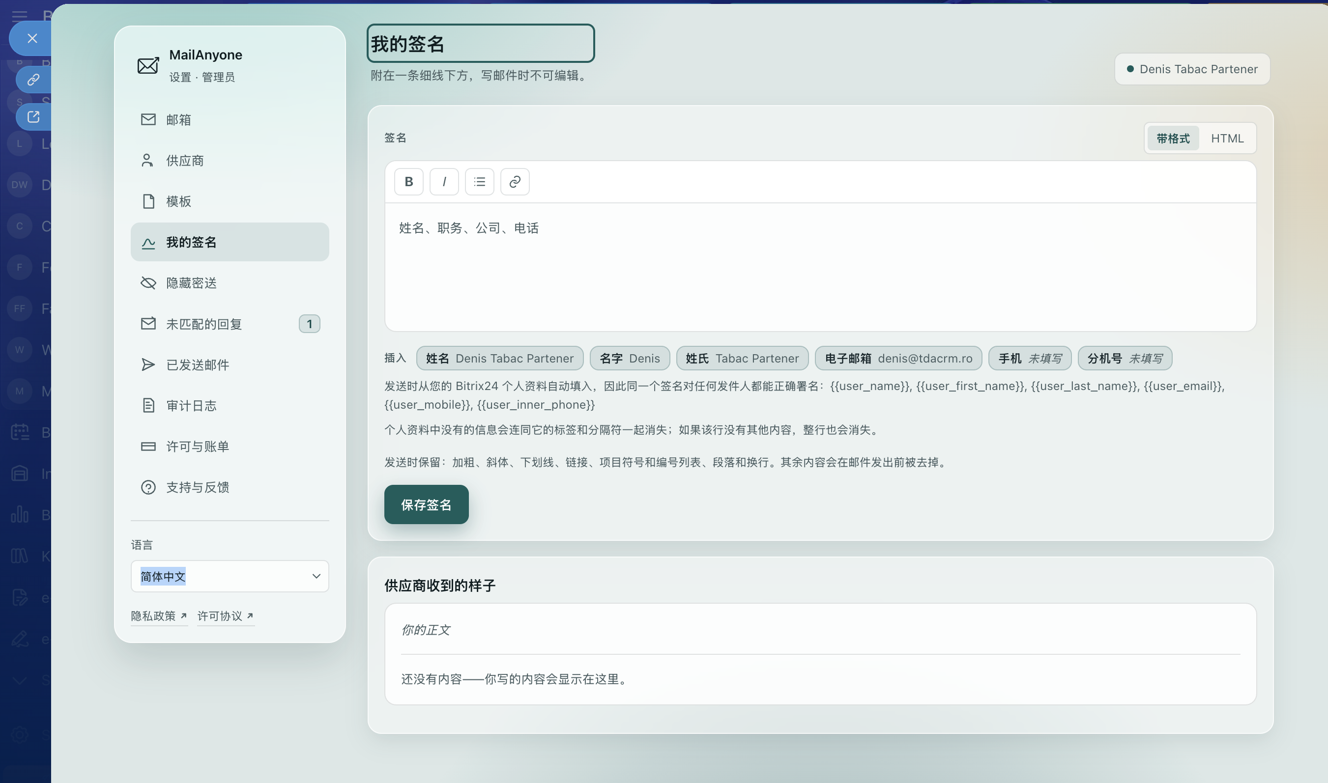The width and height of the screenshot is (1328, 783).
Task: Click the 发送时保留 formatting note text
Action: pyautogui.click(x=666, y=462)
